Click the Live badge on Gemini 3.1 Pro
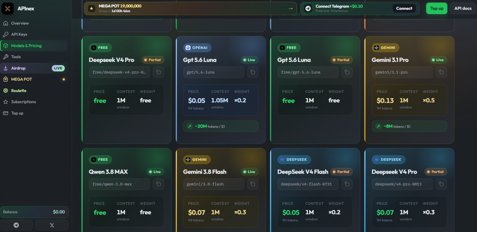 [x=438, y=60]
